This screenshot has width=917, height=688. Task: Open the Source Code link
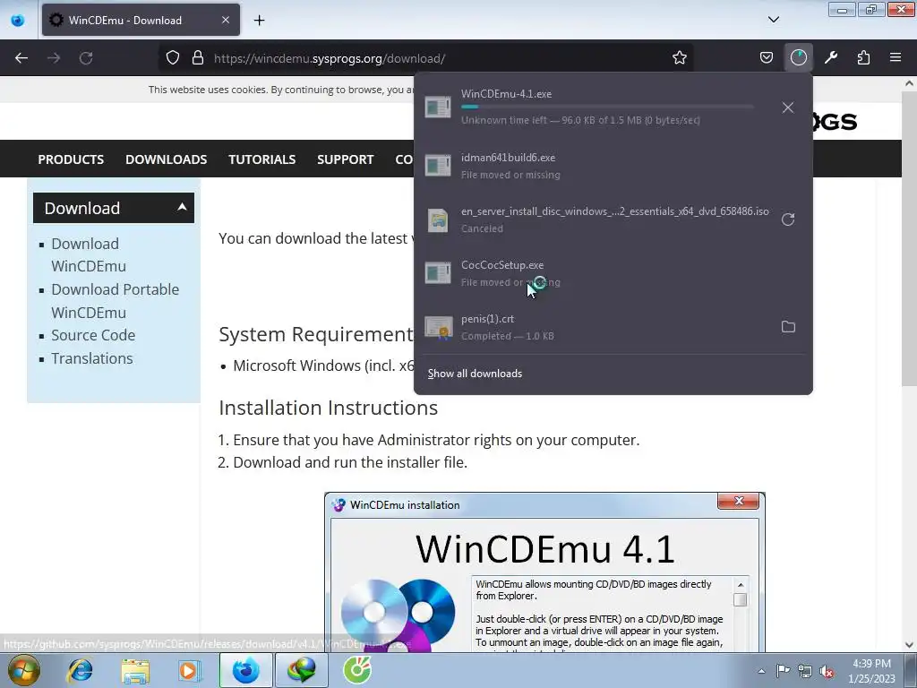coord(93,335)
